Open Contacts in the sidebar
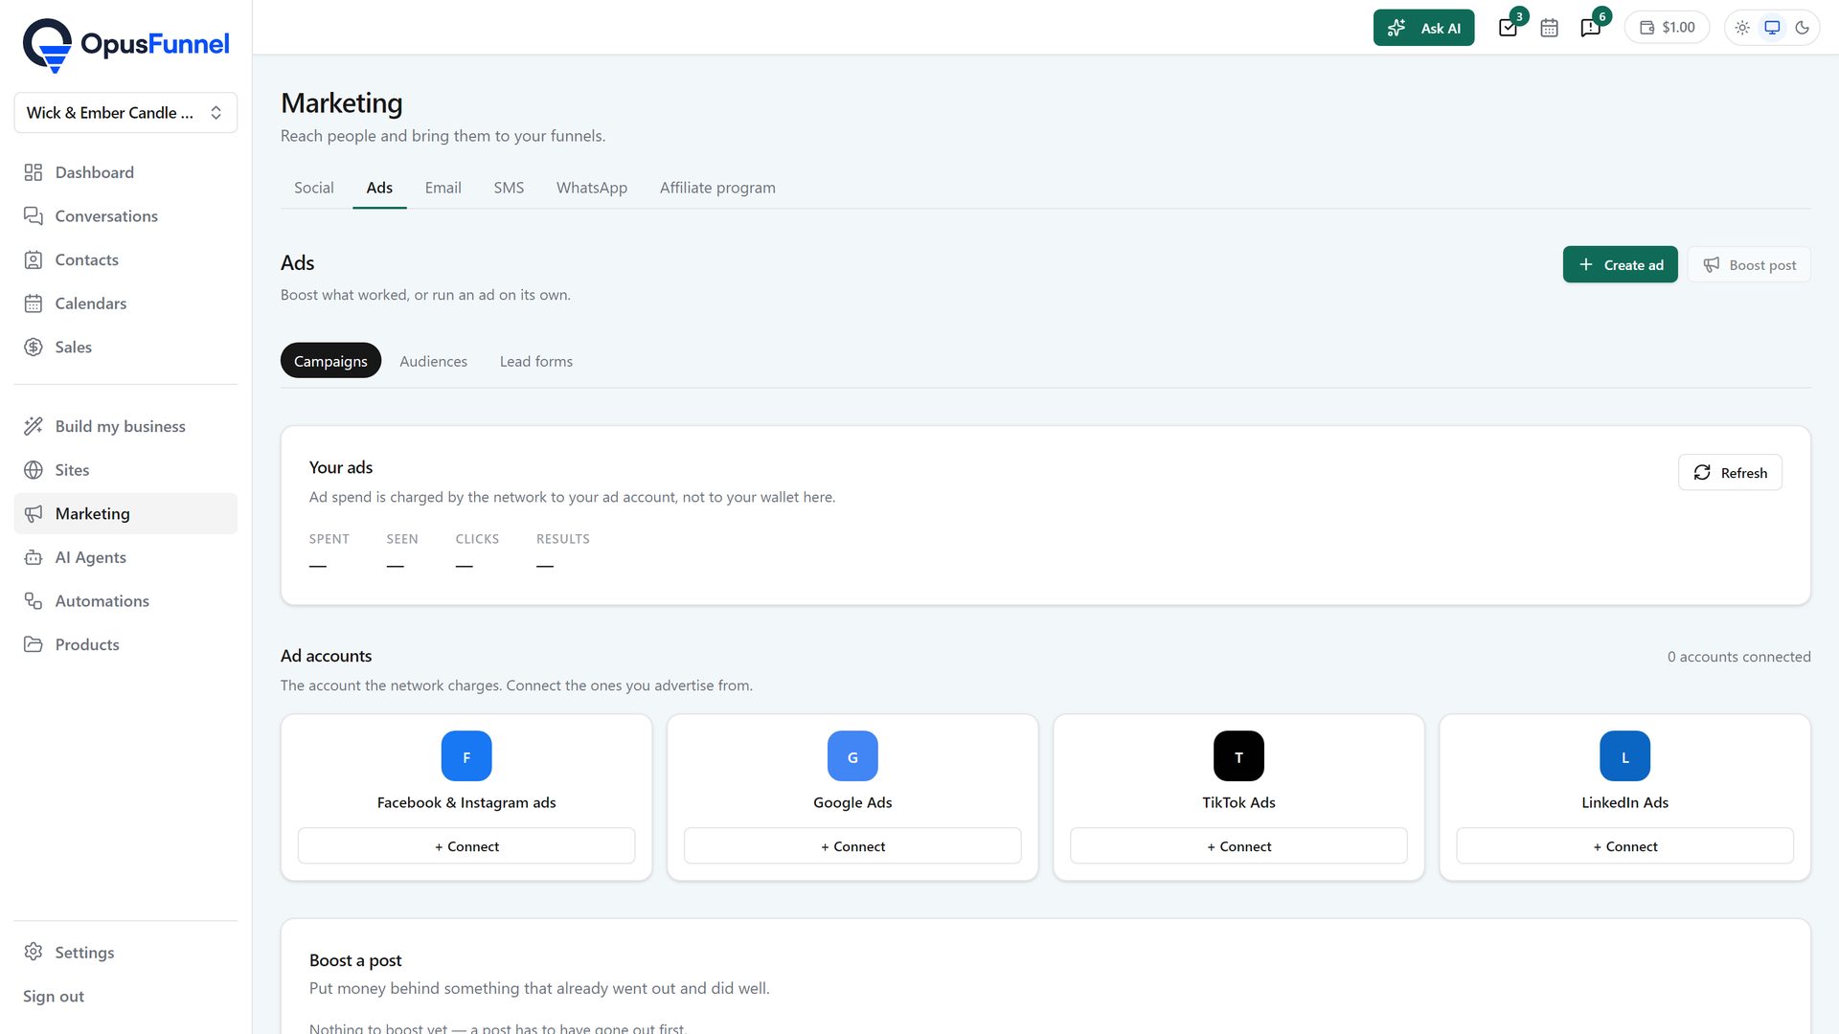This screenshot has width=1839, height=1034. click(125, 260)
